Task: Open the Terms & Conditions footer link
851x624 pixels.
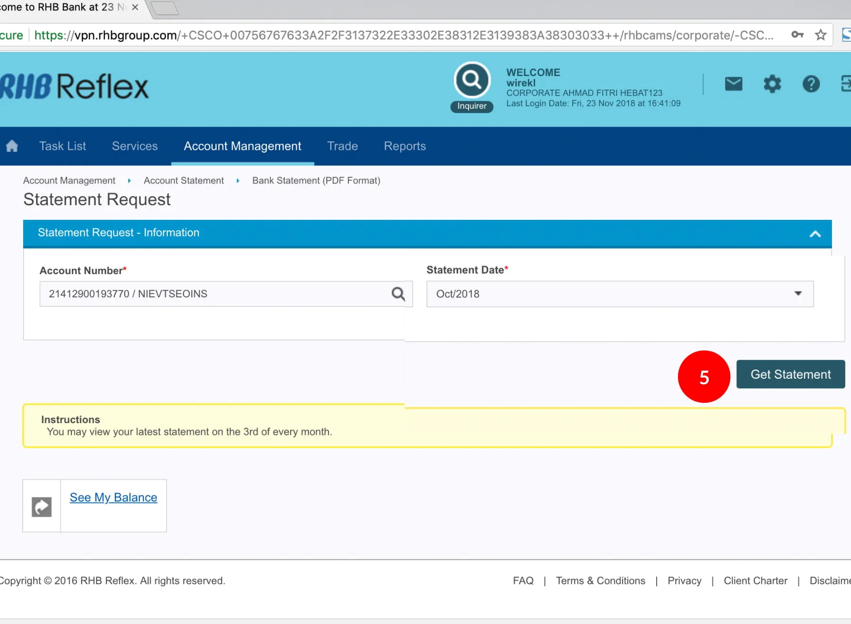Action: coord(600,581)
